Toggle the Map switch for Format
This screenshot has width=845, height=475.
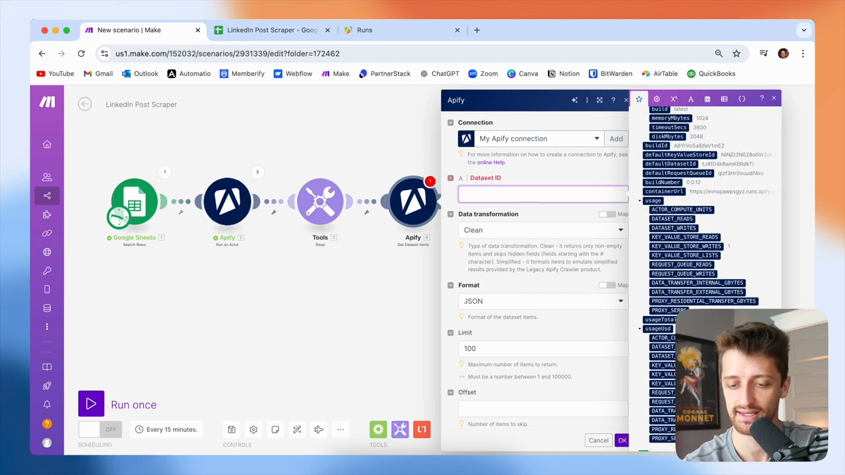[x=607, y=285]
